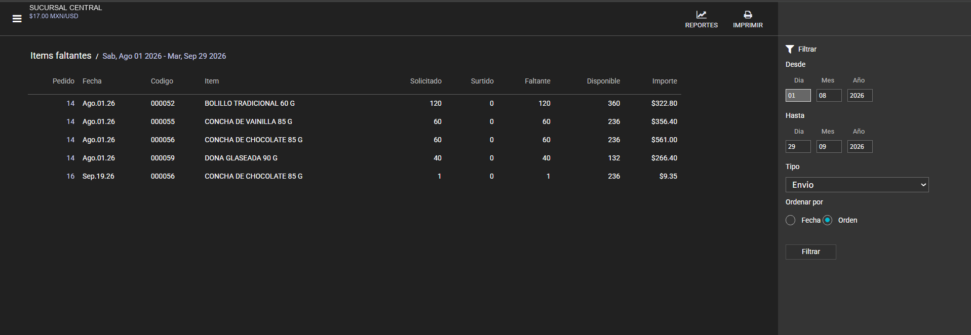Image resolution: width=971 pixels, height=335 pixels.
Task: Click the Desde month input field
Action: [x=829, y=96]
